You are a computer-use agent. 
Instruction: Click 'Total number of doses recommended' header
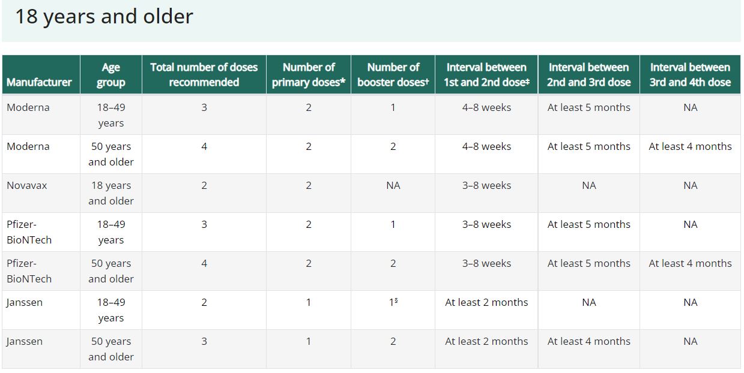pyautogui.click(x=204, y=75)
